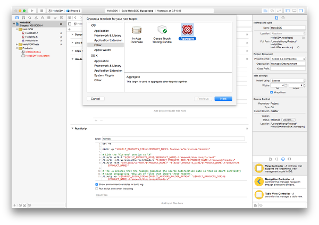Screen dimensions: 319x225
Task: Edit the Shell path field
Action: (173, 139)
